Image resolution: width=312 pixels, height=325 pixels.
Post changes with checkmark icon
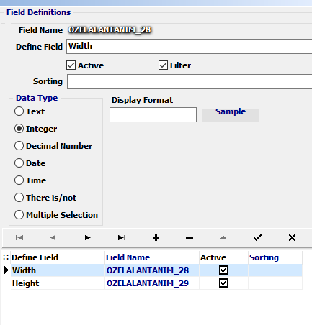coord(257,237)
